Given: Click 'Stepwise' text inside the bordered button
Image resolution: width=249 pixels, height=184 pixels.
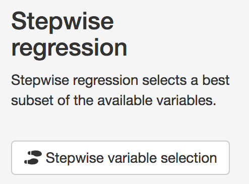Looking at the screenshot, I should point(75,158).
